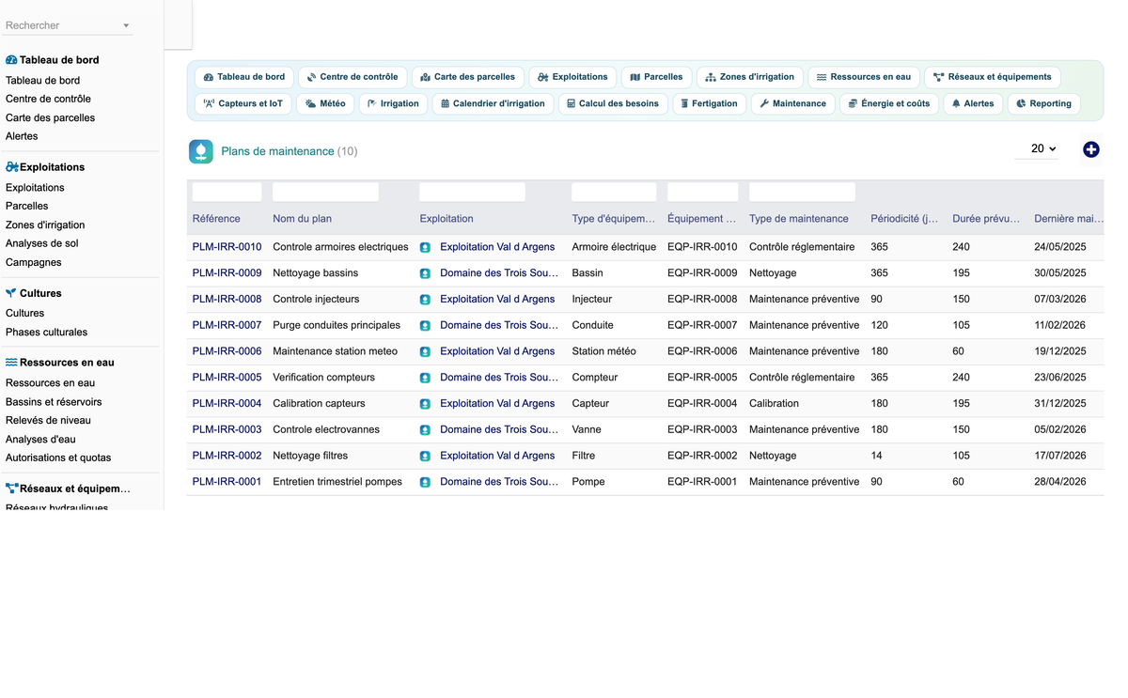
Task: Sort by Dernière maintenance column header
Action: click(x=1069, y=219)
